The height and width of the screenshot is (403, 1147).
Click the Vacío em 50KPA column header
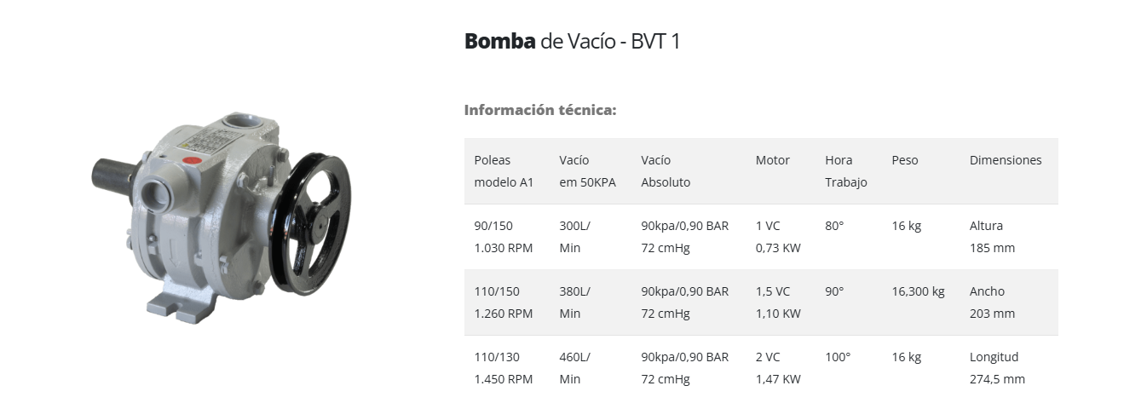pos(587,171)
